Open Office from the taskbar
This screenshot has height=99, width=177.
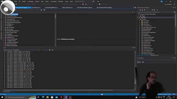pos(61,97)
